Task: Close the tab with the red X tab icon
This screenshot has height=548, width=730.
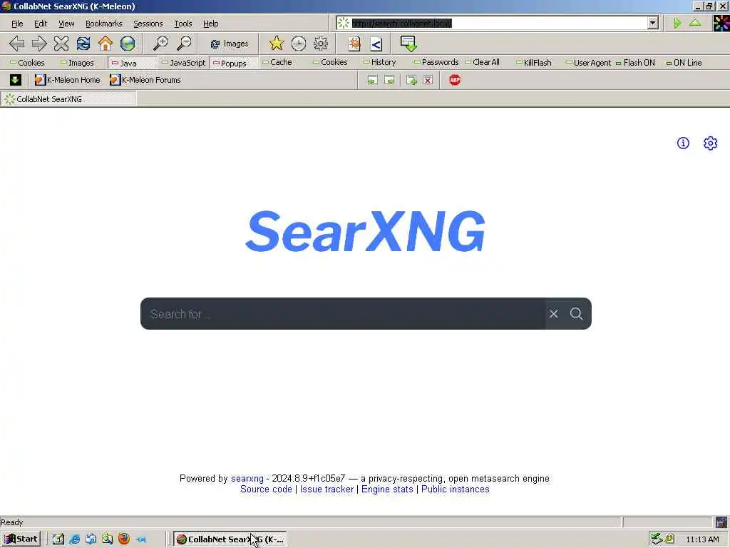Action: (x=428, y=80)
